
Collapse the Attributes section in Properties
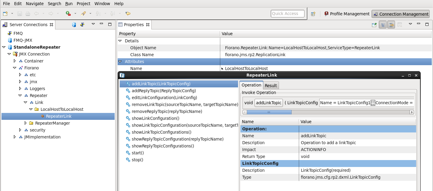120,62
